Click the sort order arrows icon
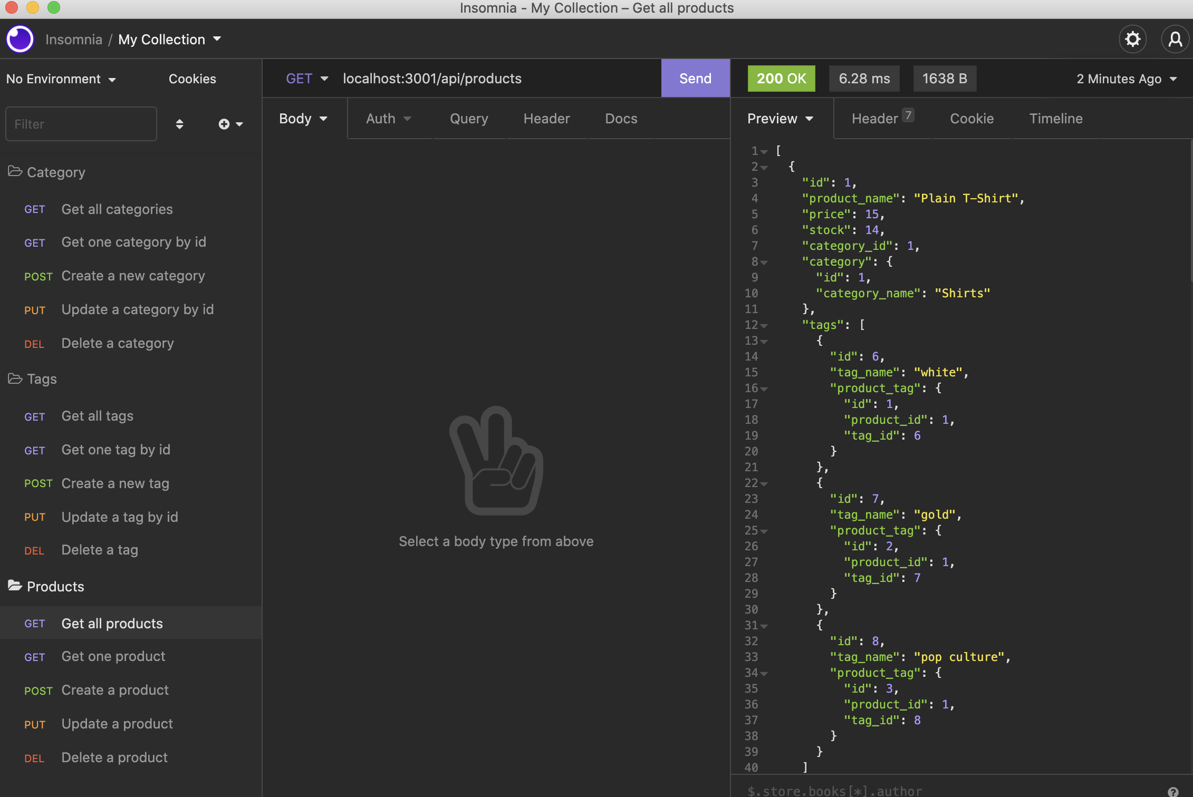1193x797 pixels. click(179, 124)
